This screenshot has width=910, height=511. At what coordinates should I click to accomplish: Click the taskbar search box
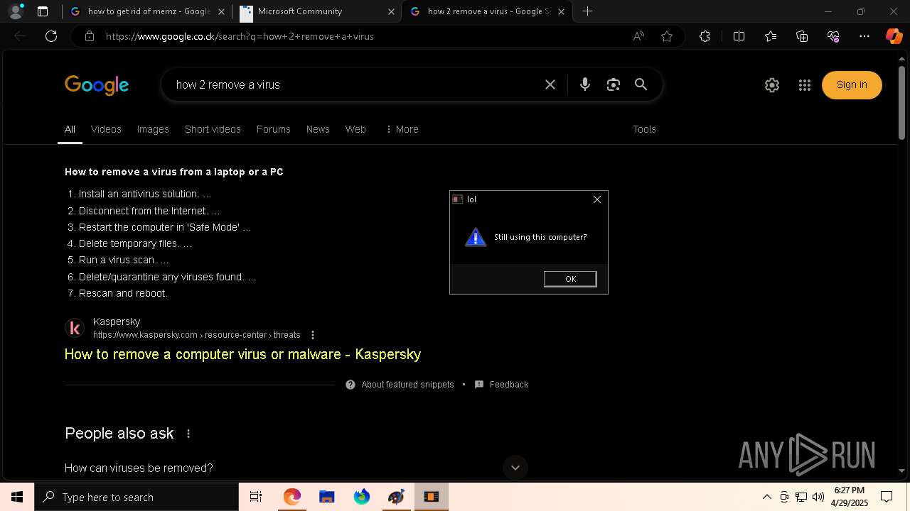pyautogui.click(x=136, y=497)
